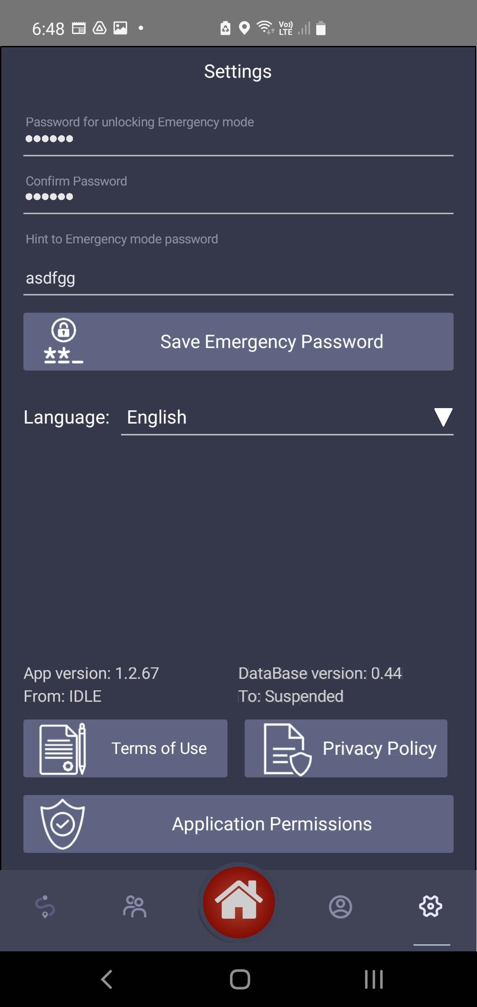Viewport: 477px width, 1007px height.
Task: Edit the hint field containing asdfgg
Action: pyautogui.click(x=238, y=277)
